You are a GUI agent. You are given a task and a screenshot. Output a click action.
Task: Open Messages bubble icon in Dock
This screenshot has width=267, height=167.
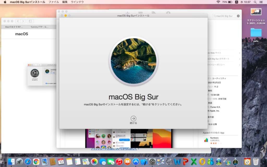tap(102, 162)
